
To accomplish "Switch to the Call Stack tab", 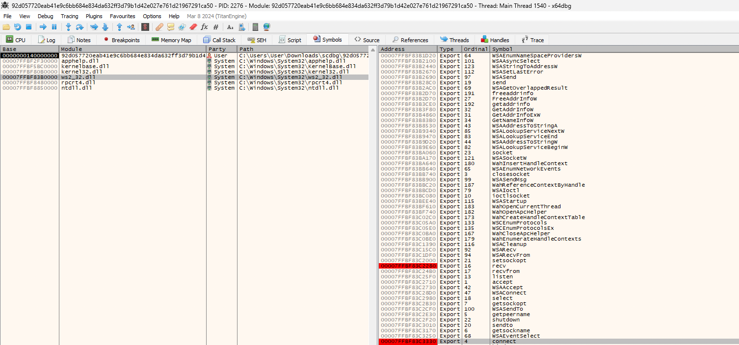I will click(219, 40).
